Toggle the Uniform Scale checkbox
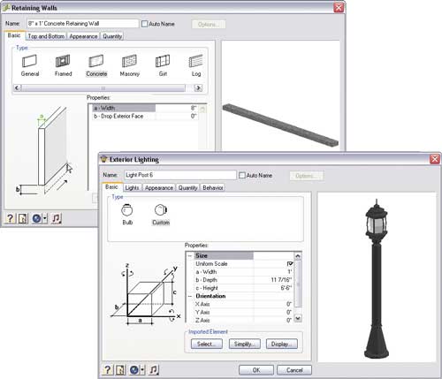Viewport: 442px width, 379px height. (290, 264)
